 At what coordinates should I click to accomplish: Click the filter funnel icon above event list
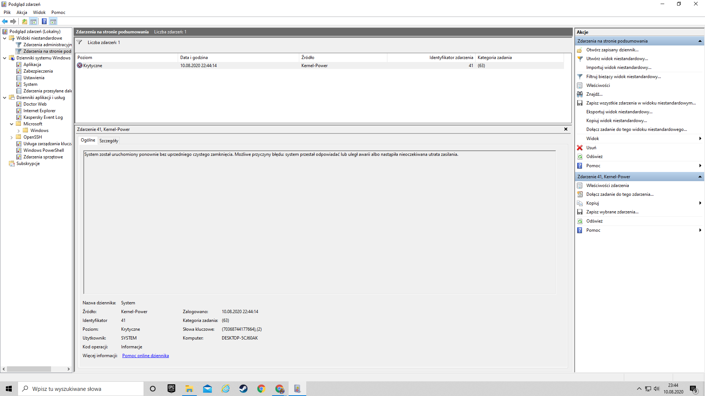(79, 42)
